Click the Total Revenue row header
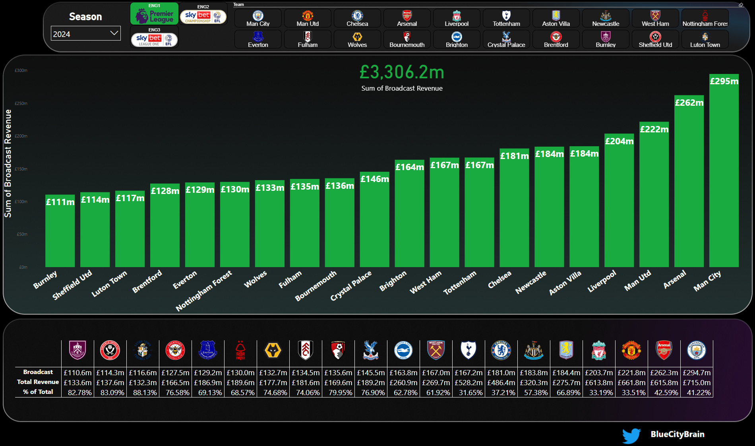 click(38, 382)
